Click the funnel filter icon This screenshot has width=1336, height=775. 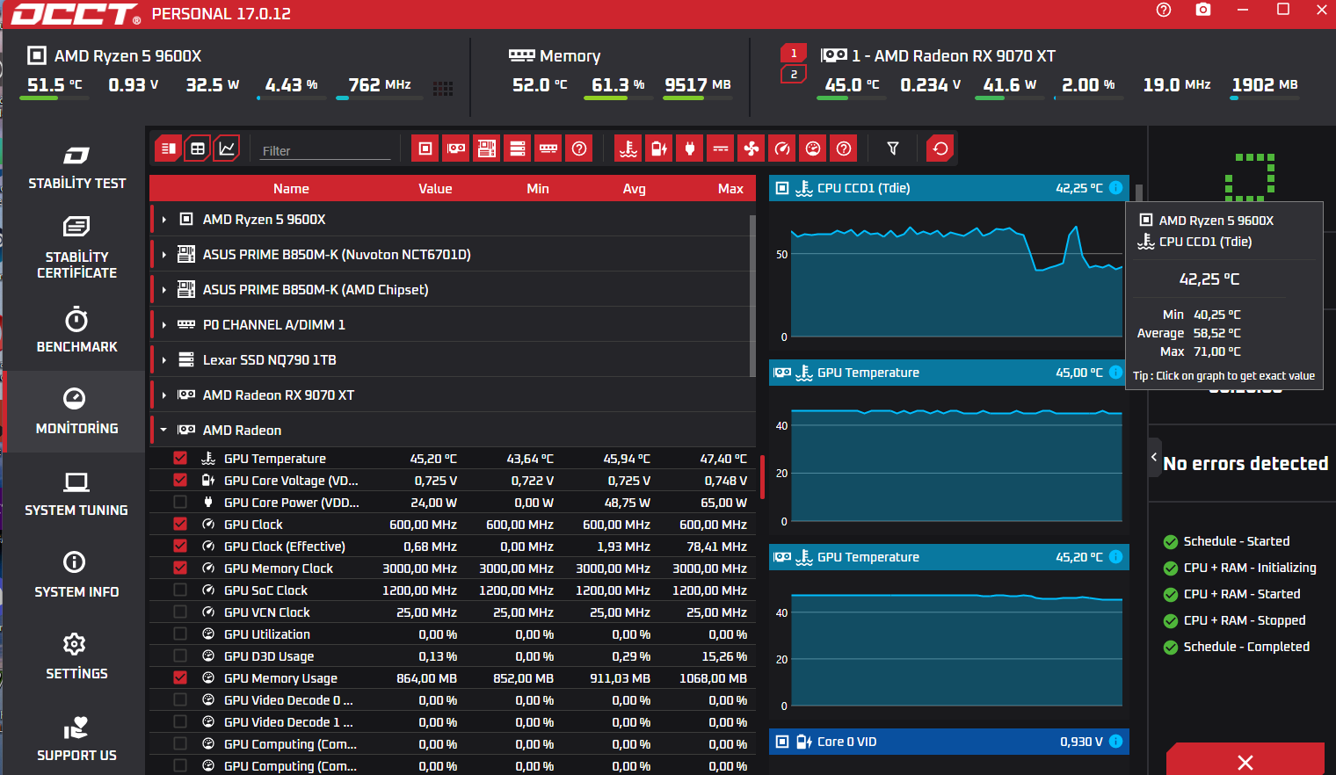point(893,148)
